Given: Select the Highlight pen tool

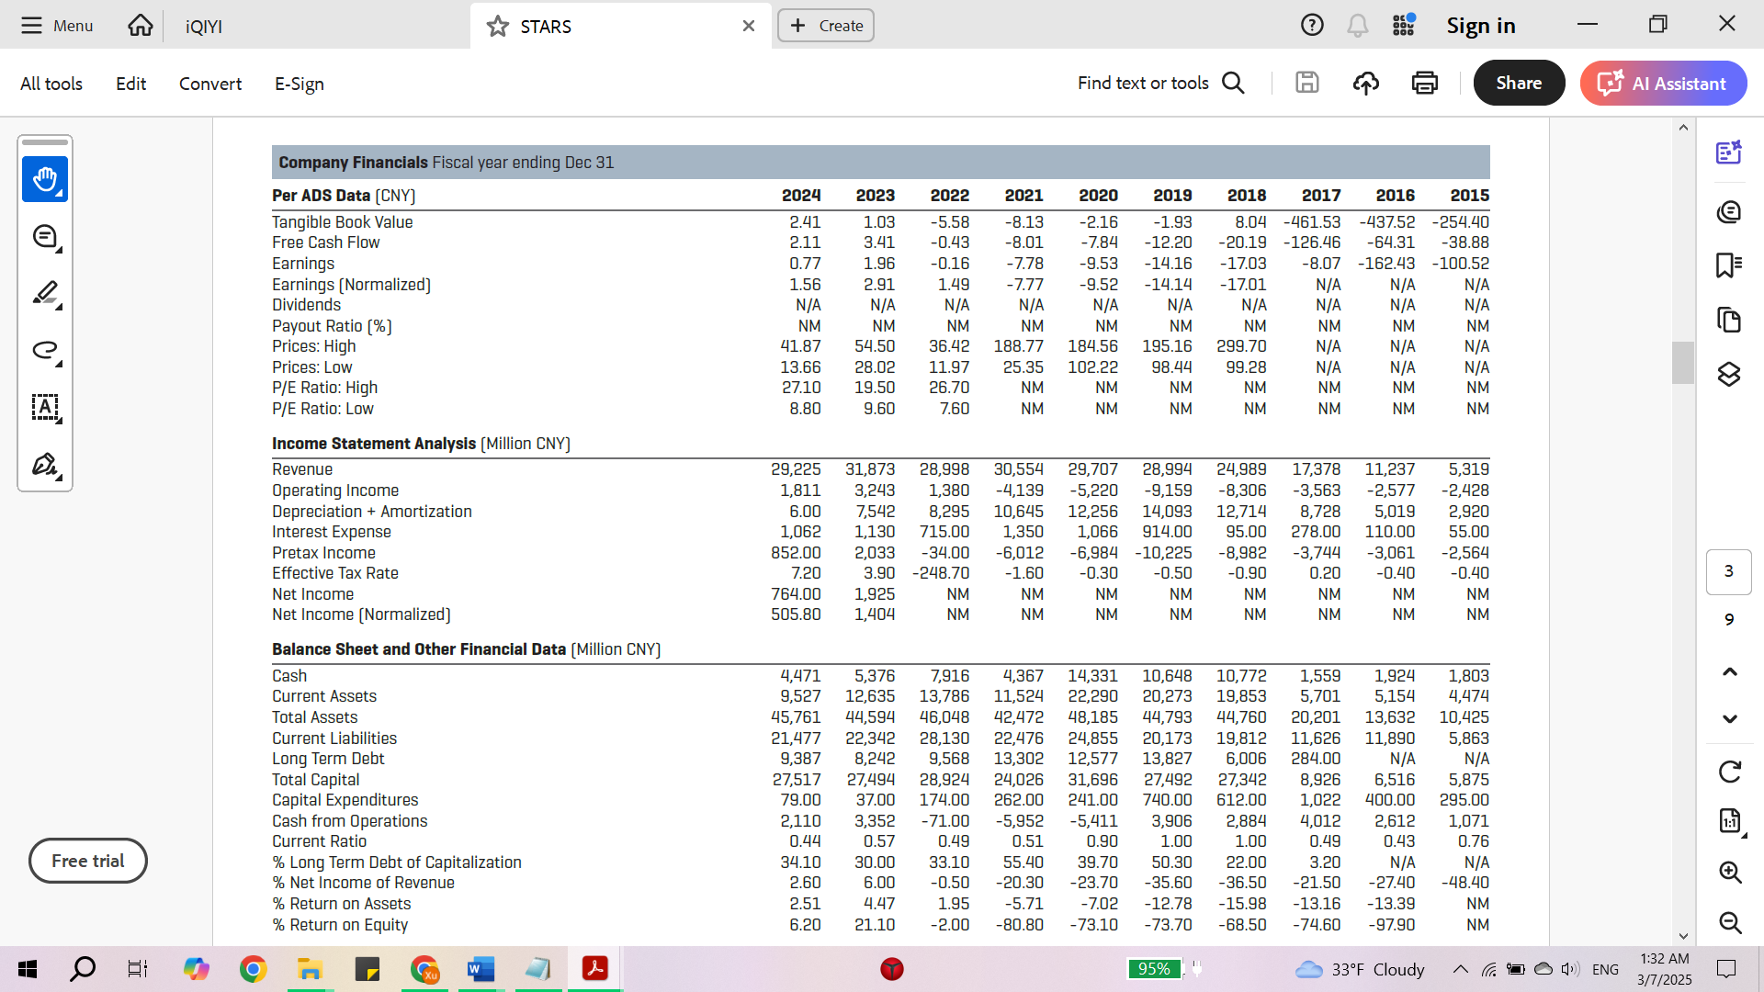Looking at the screenshot, I should coord(45,294).
